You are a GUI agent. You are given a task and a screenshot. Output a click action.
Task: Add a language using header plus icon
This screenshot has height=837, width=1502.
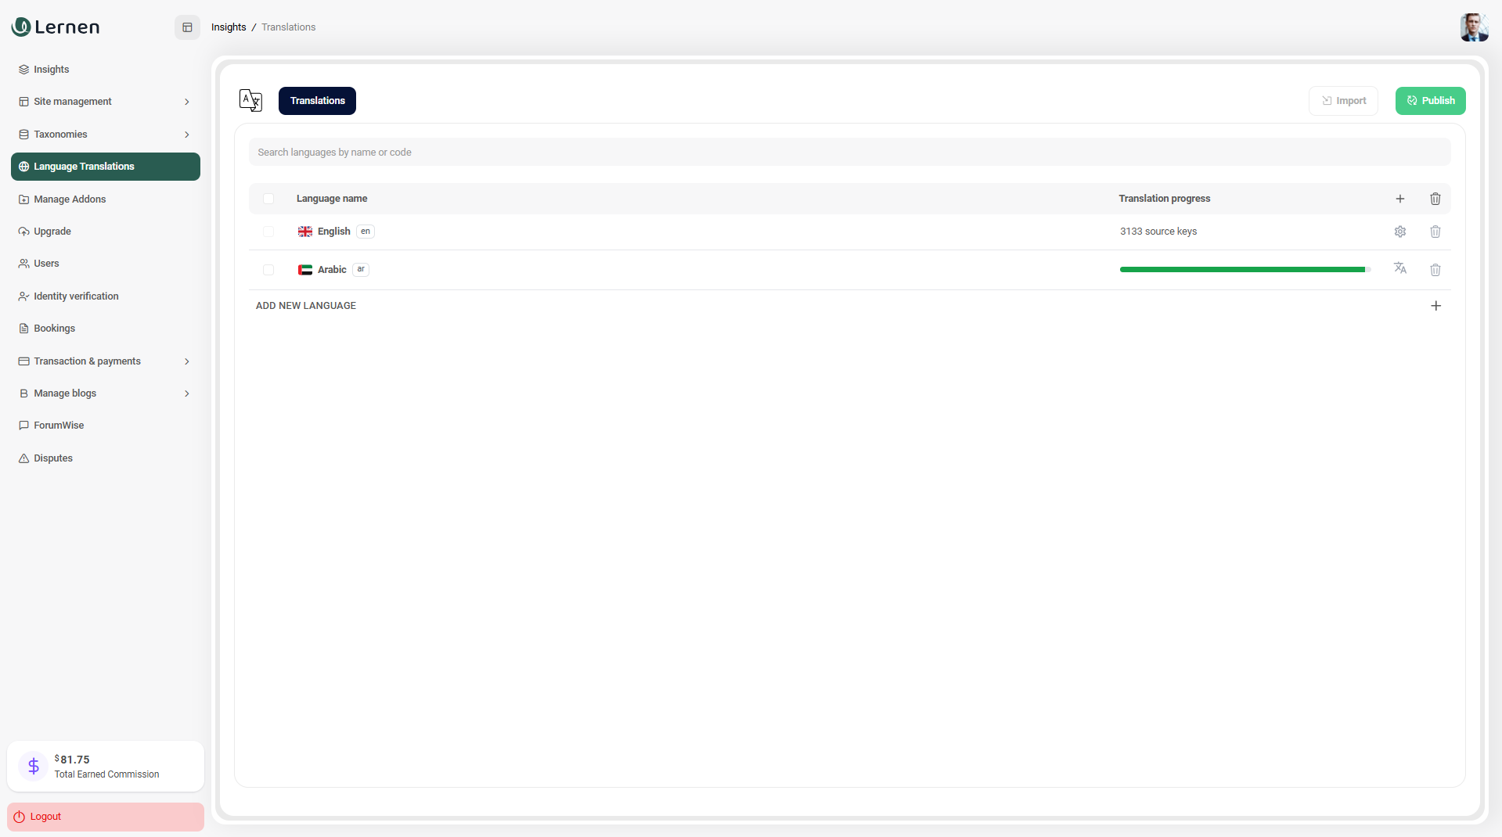[x=1400, y=199]
